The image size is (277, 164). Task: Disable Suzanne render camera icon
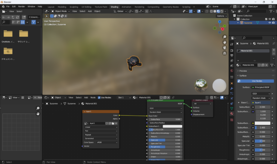pos(273,23)
